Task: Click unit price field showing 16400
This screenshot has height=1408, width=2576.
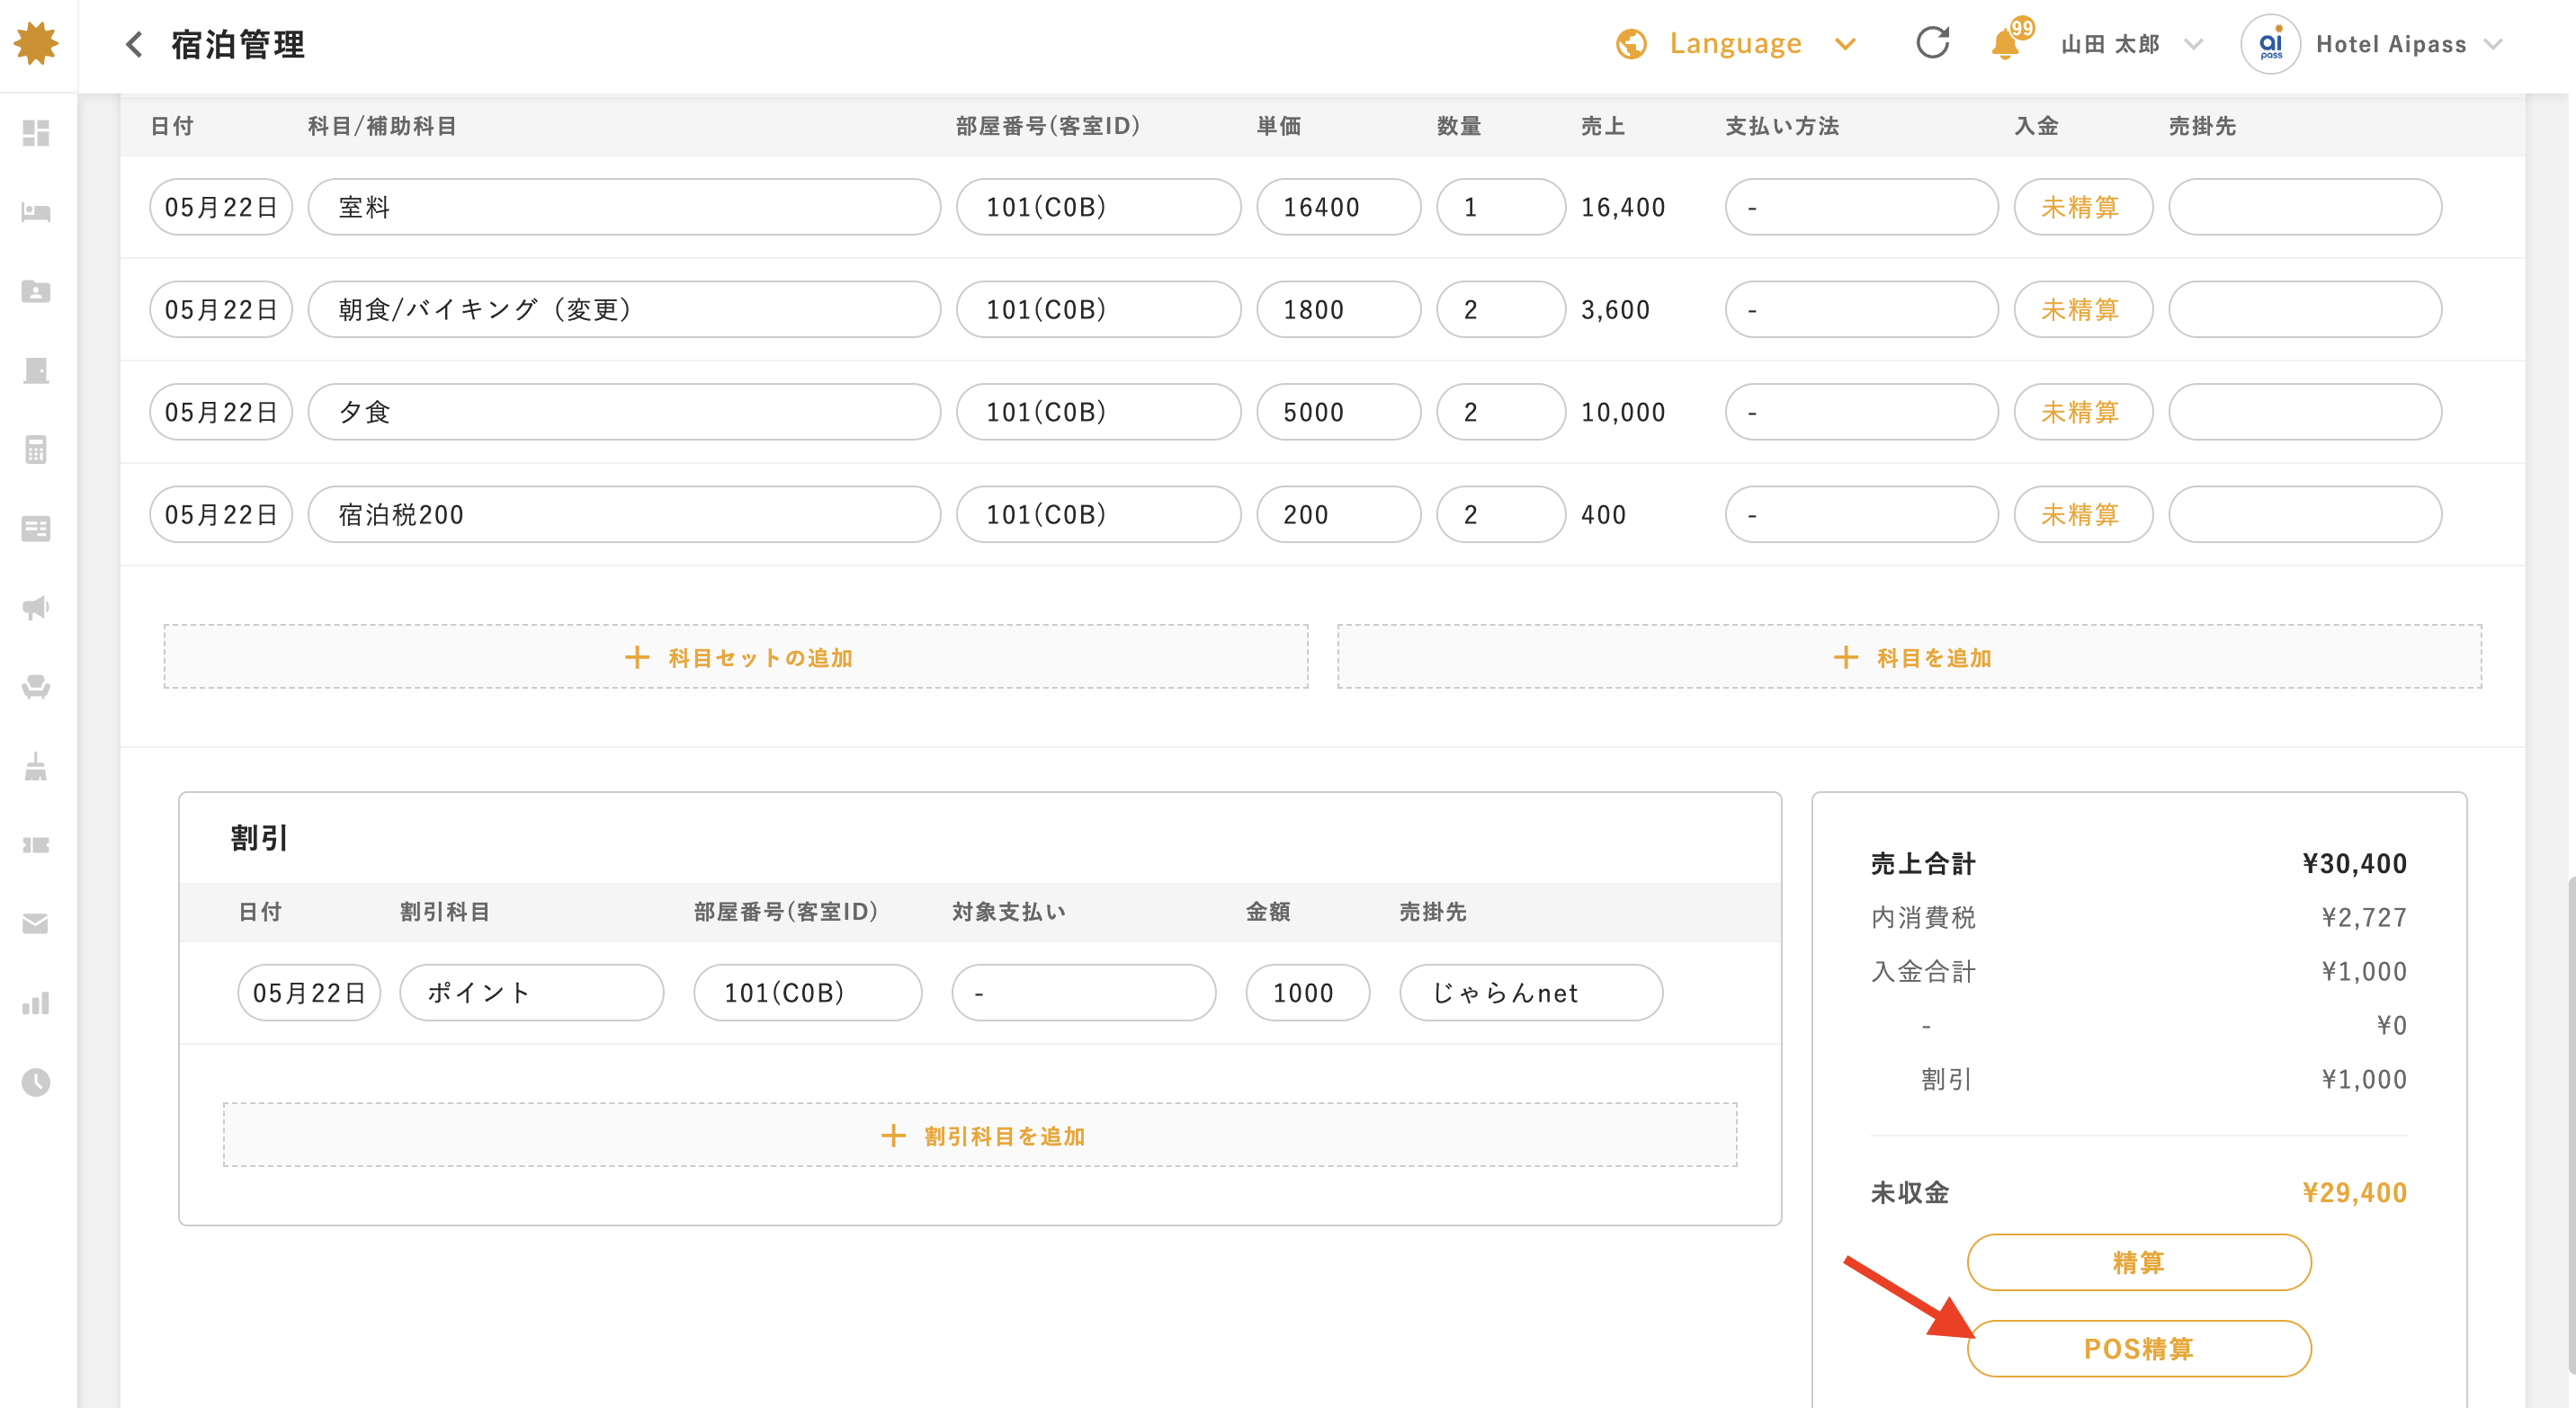Action: click(x=1339, y=207)
